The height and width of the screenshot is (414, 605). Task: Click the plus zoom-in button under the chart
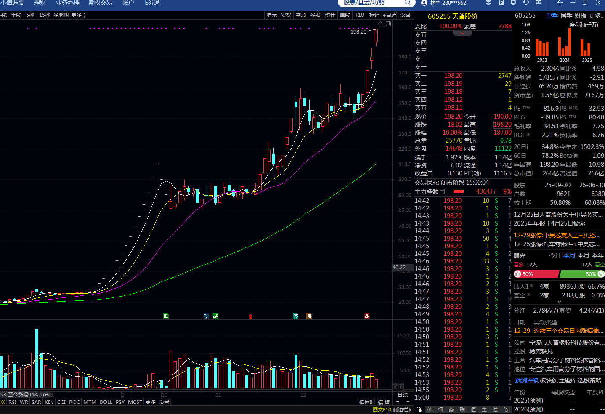(x=398, y=402)
